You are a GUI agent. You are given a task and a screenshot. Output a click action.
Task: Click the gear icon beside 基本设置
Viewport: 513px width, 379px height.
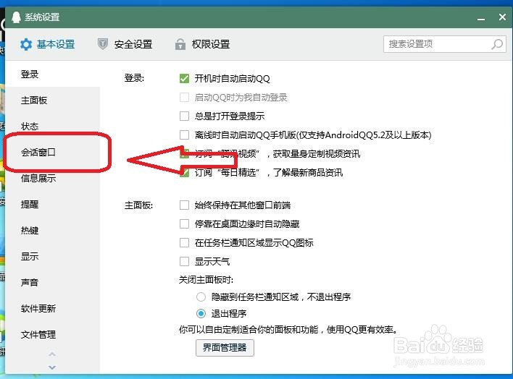pos(26,44)
